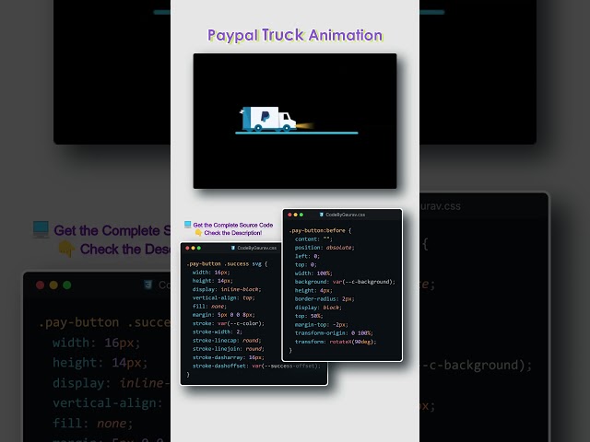This screenshot has height=442, width=590.
Task: Click the CSS file icon in the left code window title
Action: tap(233, 248)
